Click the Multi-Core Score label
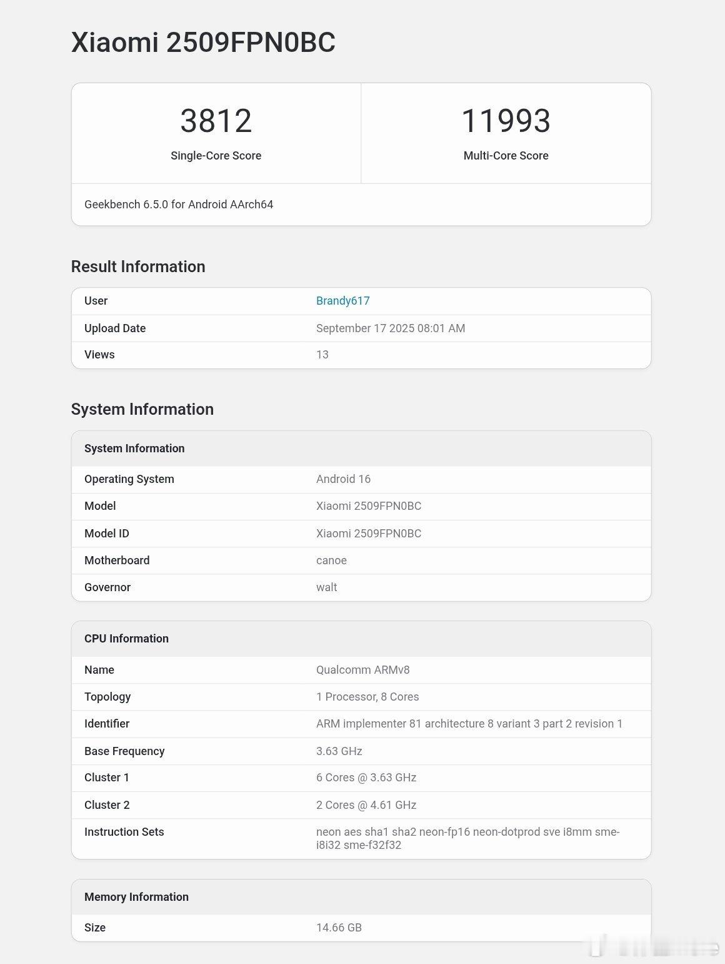725x964 pixels. [x=506, y=156]
